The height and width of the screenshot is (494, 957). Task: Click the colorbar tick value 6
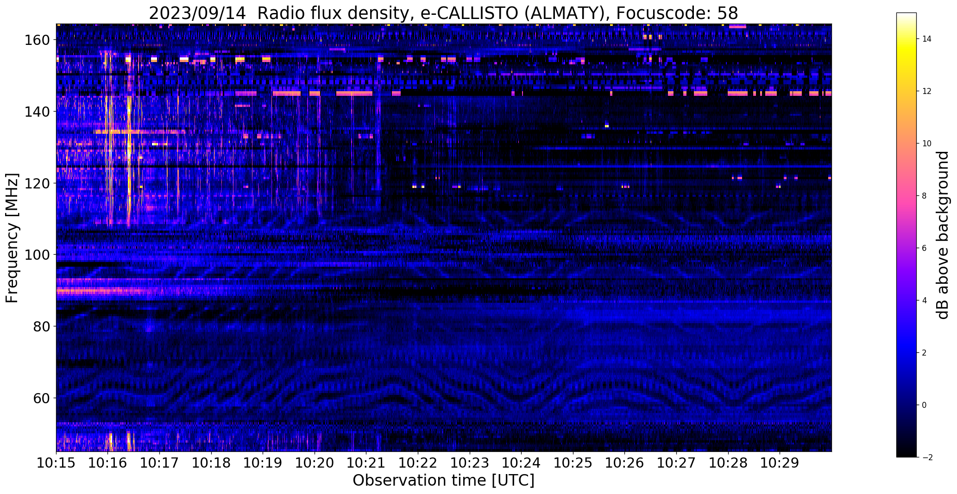925,248
